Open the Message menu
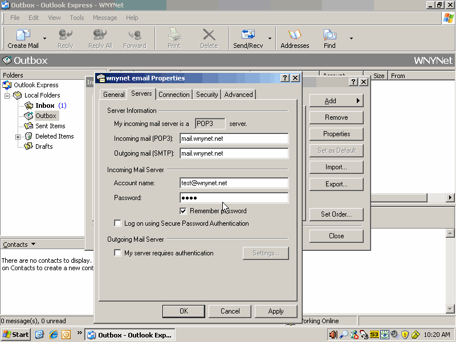Screen dimensions: 456x342 point(105,18)
